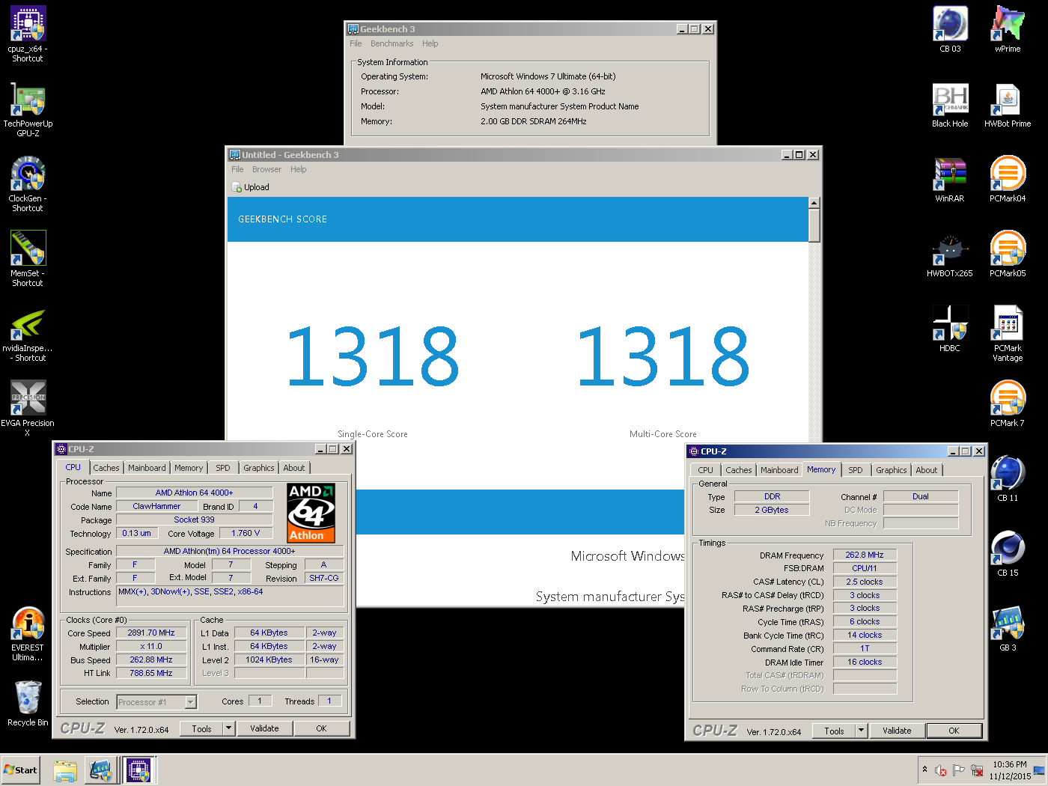The image size is (1048, 786).
Task: Click the Geekbench scrollbar up arrow
Action: [814, 203]
